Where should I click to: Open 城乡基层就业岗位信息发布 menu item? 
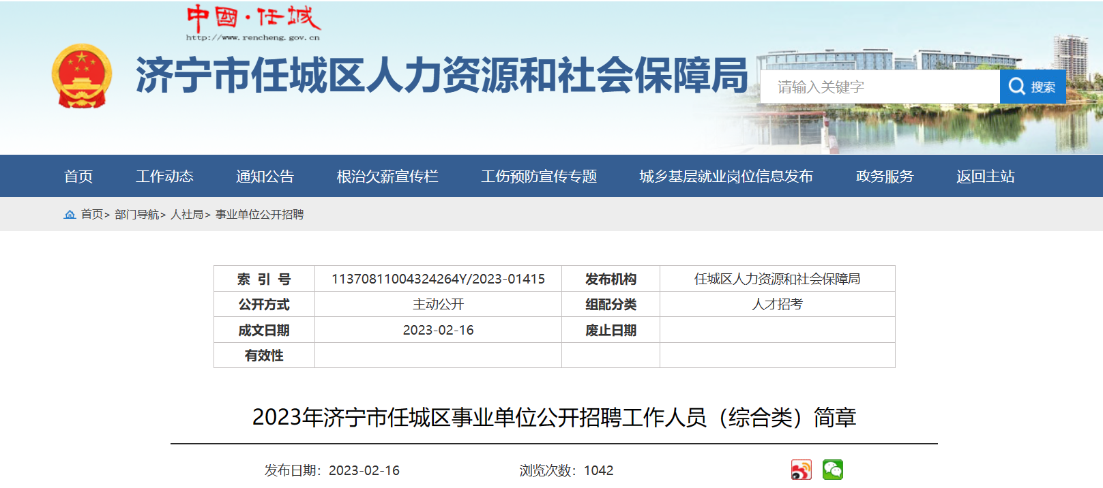(x=726, y=177)
